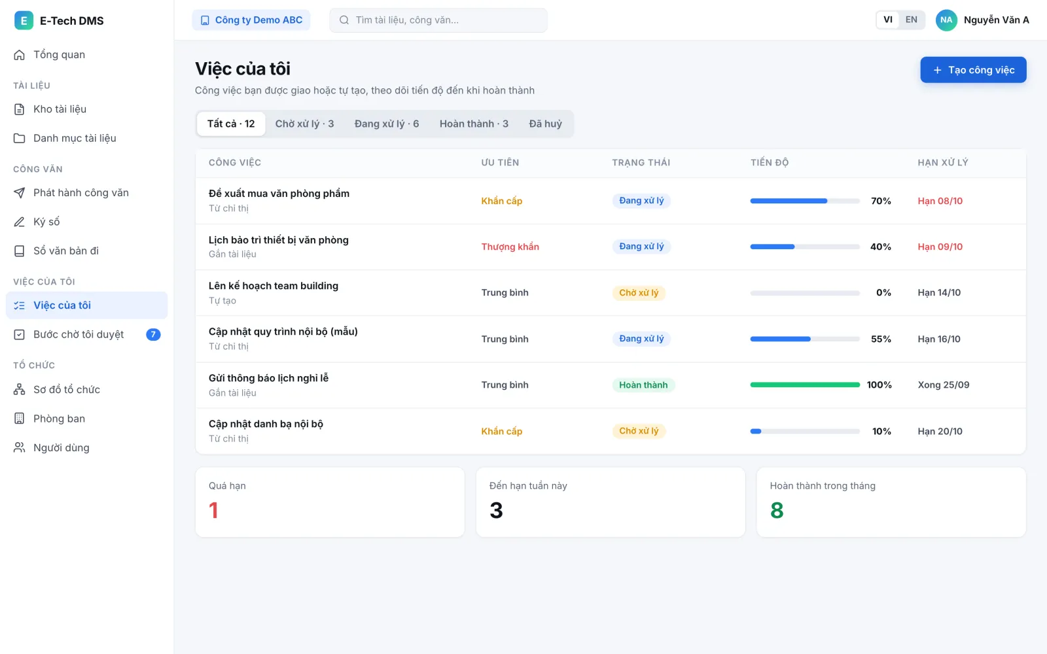Image resolution: width=1047 pixels, height=654 pixels.
Task: Click the Hoàn thành trong tháng card
Action: (x=891, y=502)
